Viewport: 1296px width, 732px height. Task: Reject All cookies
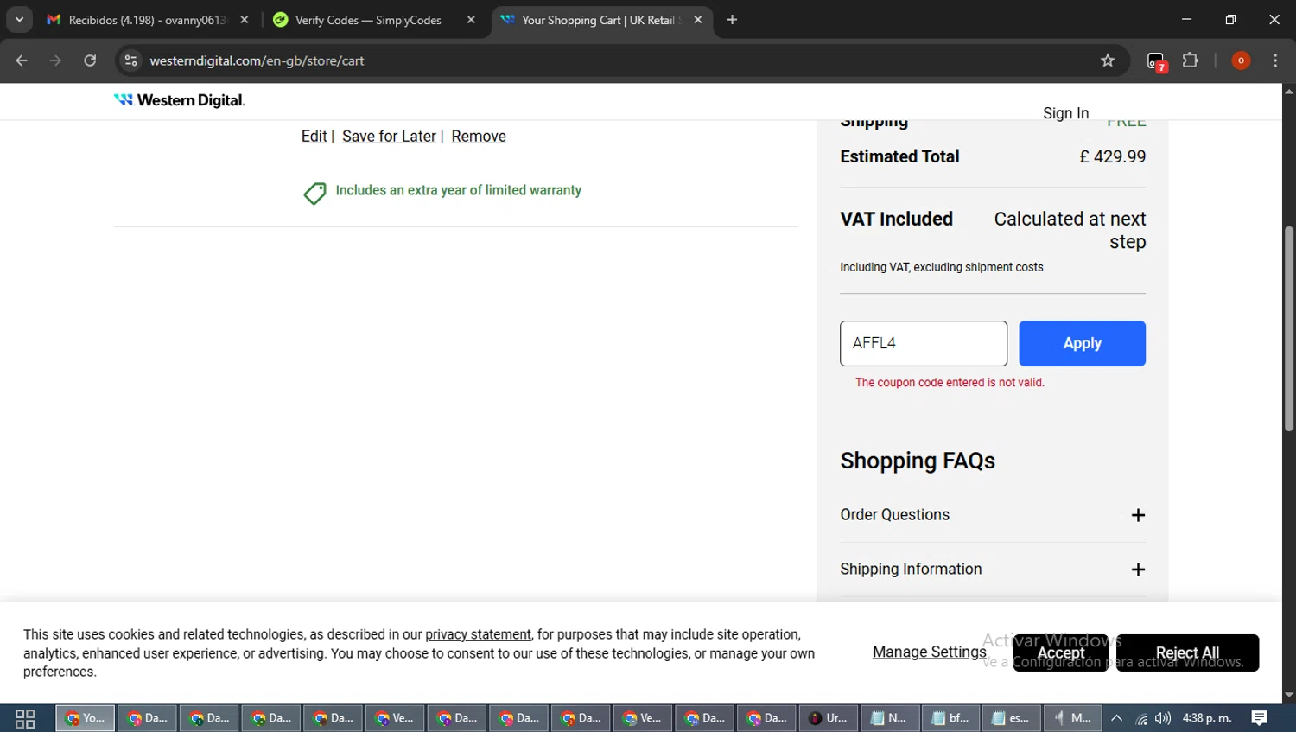(1187, 652)
